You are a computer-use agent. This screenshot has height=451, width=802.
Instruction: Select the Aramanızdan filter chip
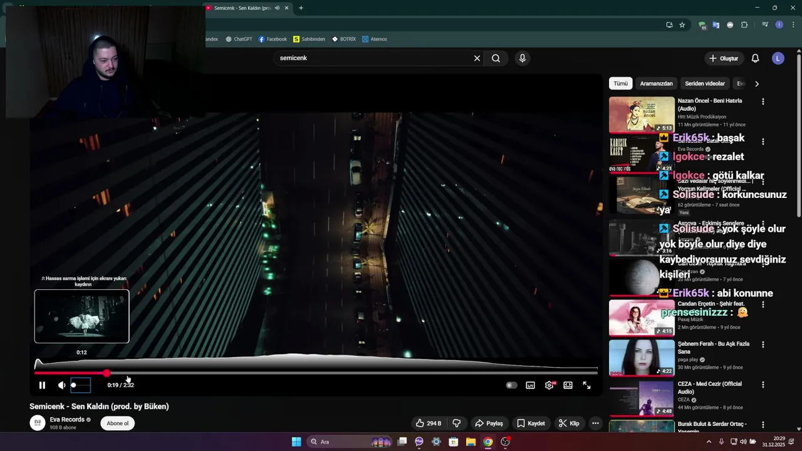[656, 83]
